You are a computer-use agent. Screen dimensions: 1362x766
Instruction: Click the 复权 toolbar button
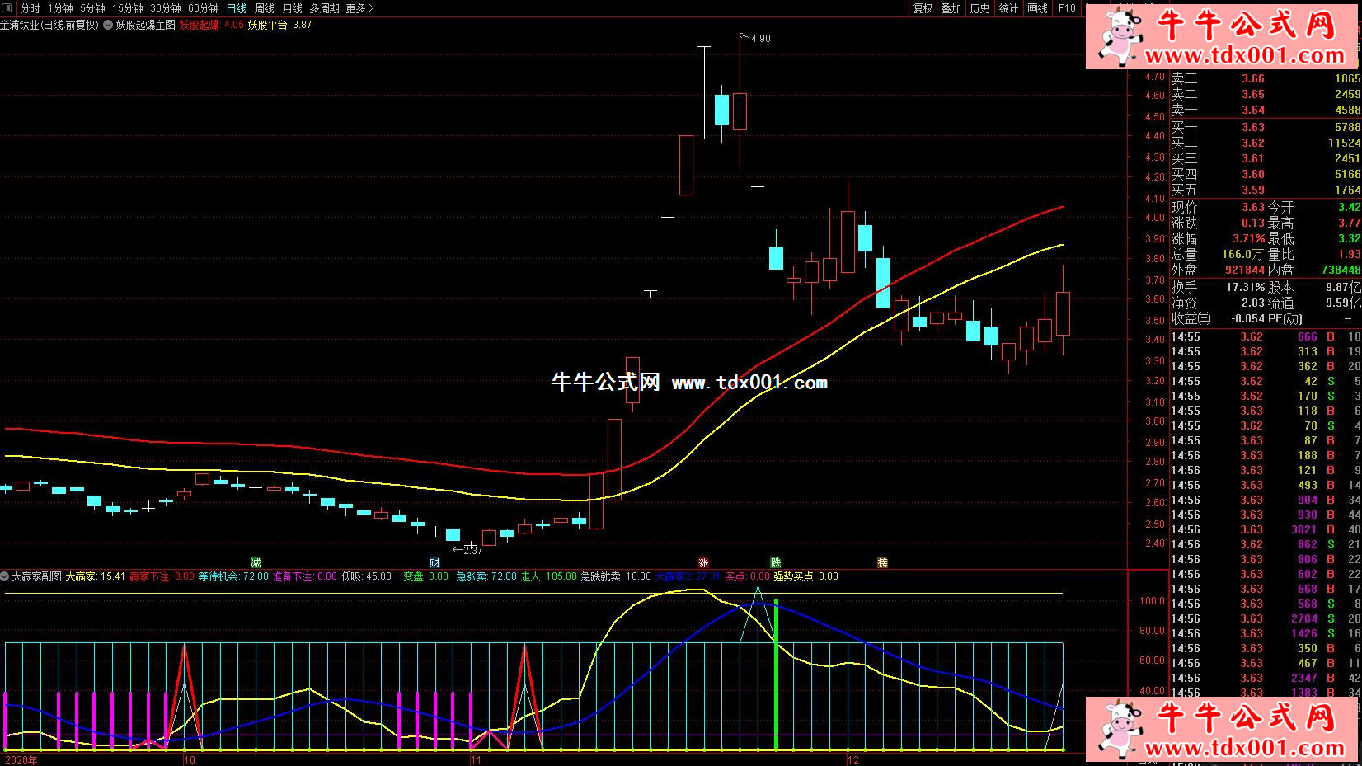[x=923, y=8]
